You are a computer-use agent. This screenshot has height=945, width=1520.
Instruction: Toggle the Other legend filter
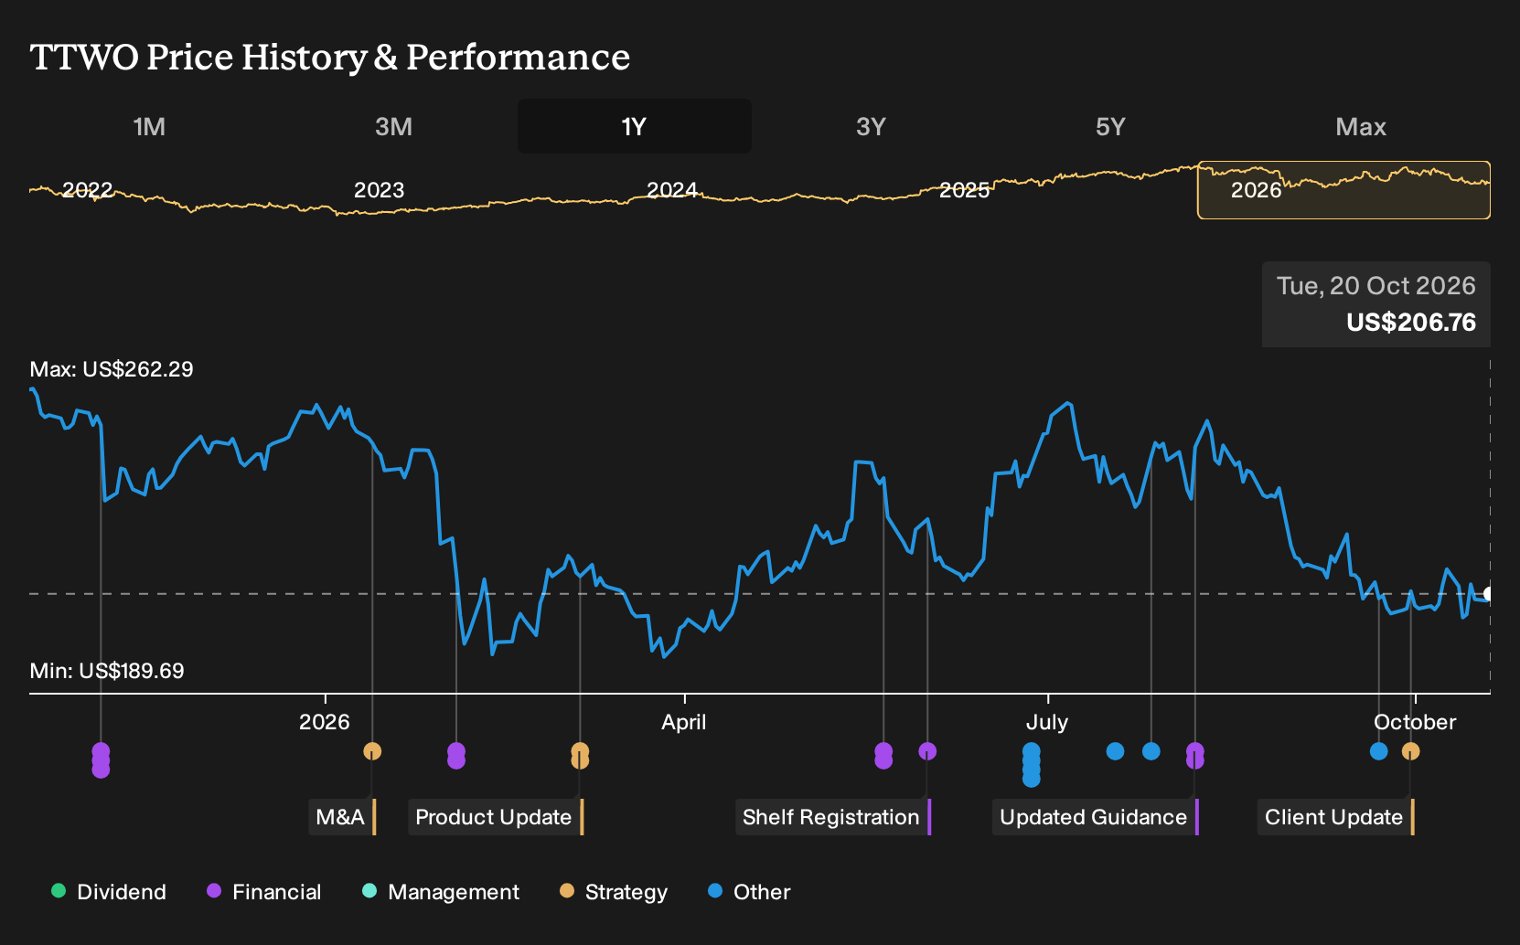click(x=749, y=892)
